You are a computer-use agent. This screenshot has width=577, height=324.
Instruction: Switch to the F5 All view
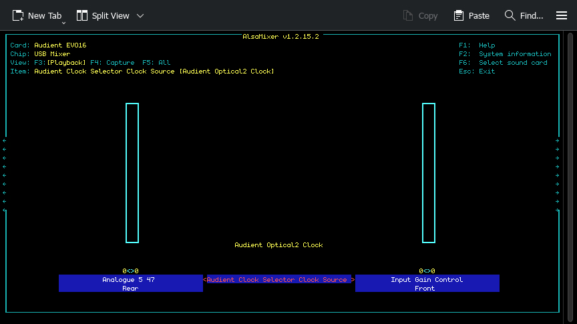coord(156,63)
